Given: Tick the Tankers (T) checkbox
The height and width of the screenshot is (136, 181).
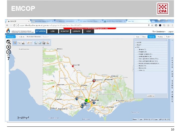Looking at the screenshot, I should coord(138,50).
